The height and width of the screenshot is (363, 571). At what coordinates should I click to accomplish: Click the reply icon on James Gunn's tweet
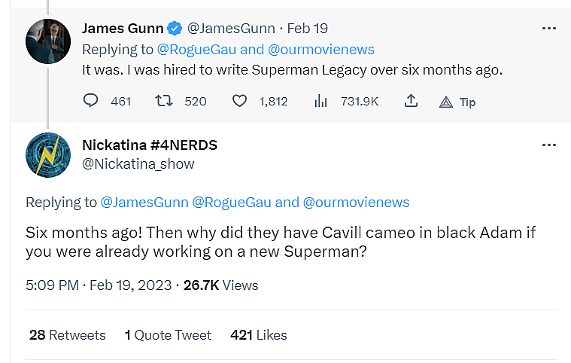point(90,101)
